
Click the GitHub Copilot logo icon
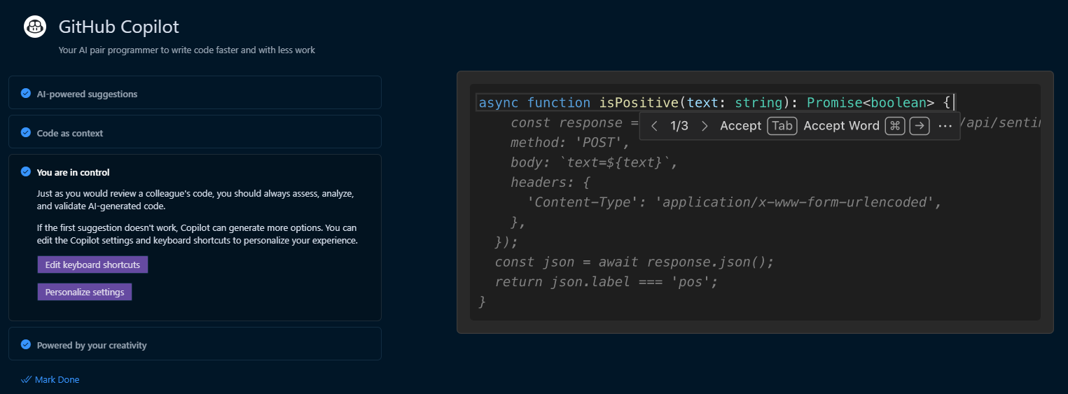(35, 27)
